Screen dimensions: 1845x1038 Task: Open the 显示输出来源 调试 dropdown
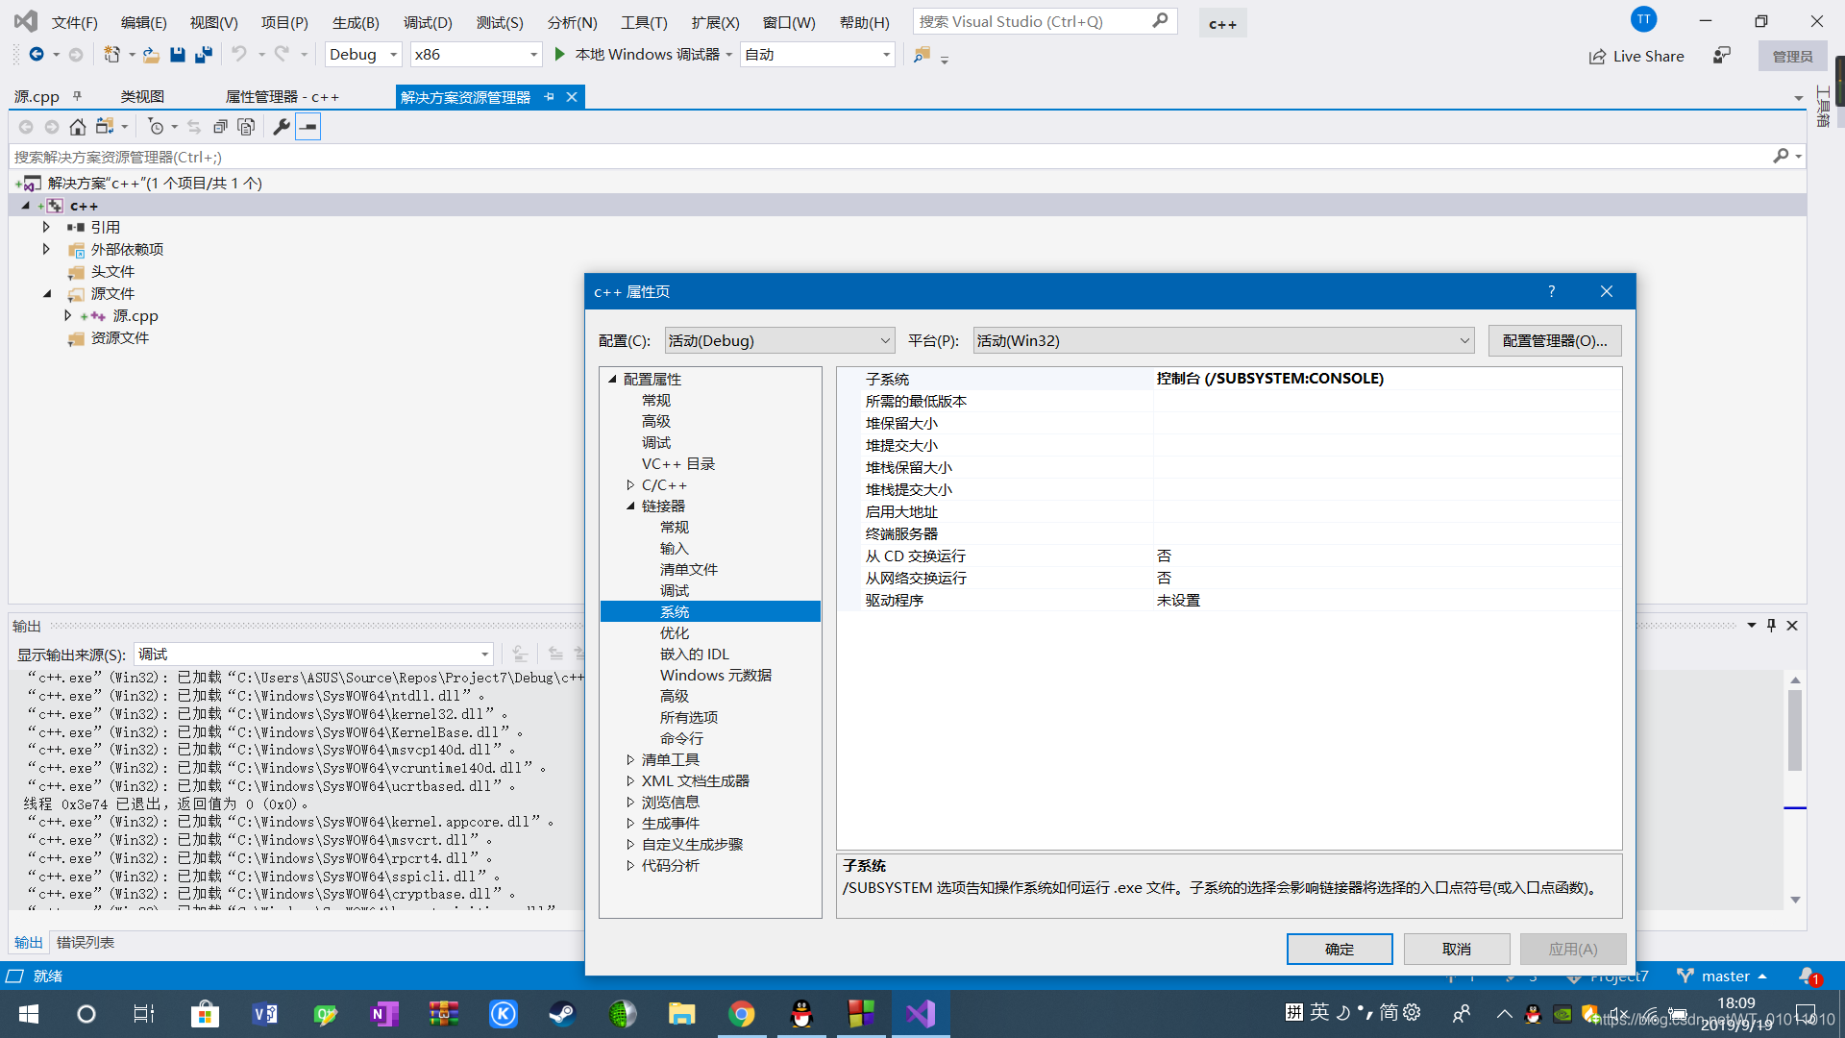[313, 655]
